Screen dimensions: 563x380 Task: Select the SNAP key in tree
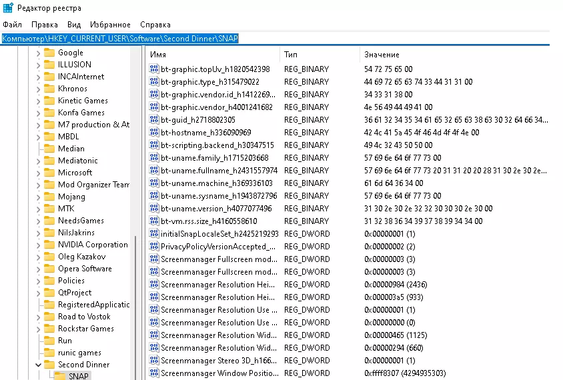coord(78,376)
